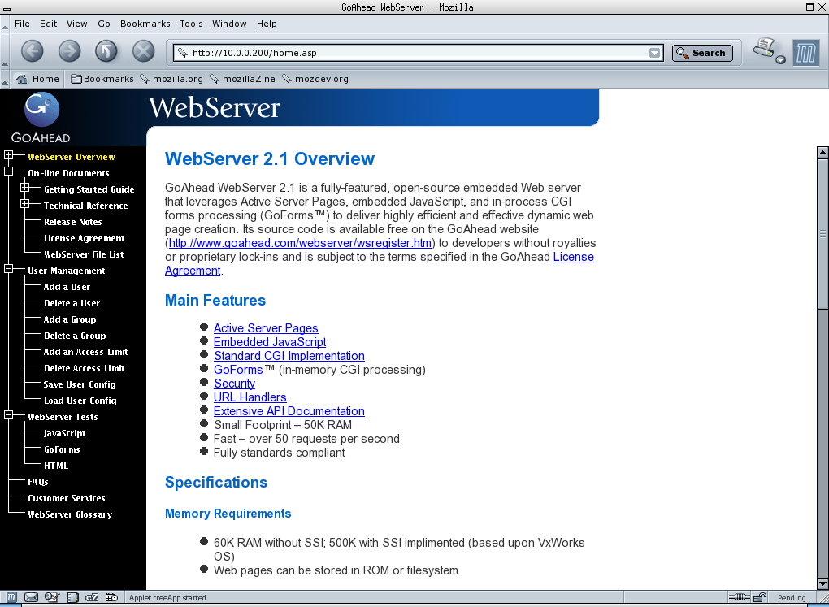This screenshot has height=607, width=829.
Task: Click the security padlock icon
Action: (760, 597)
